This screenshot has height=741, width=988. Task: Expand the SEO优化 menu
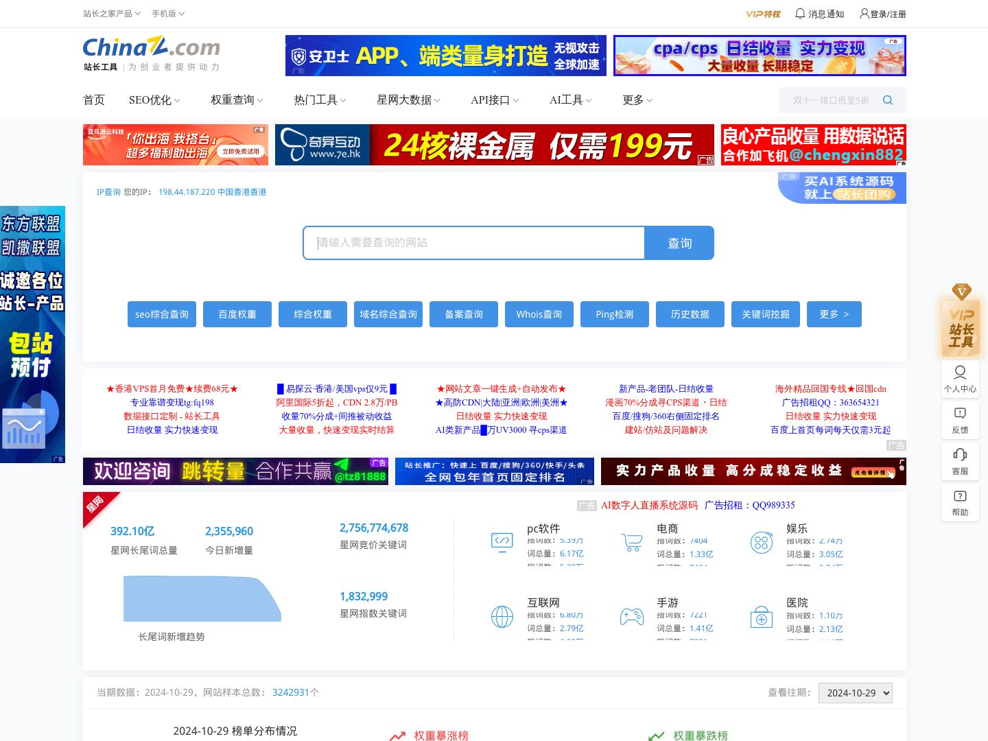tap(154, 100)
